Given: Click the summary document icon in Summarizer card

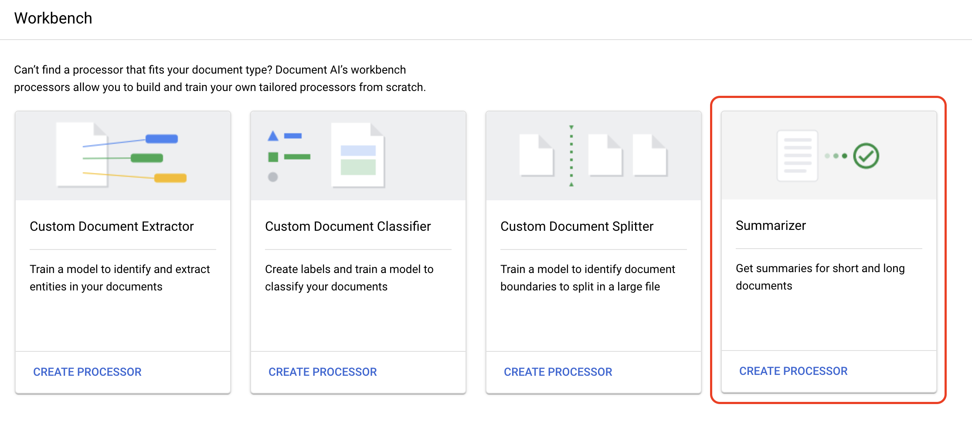Looking at the screenshot, I should point(797,155).
